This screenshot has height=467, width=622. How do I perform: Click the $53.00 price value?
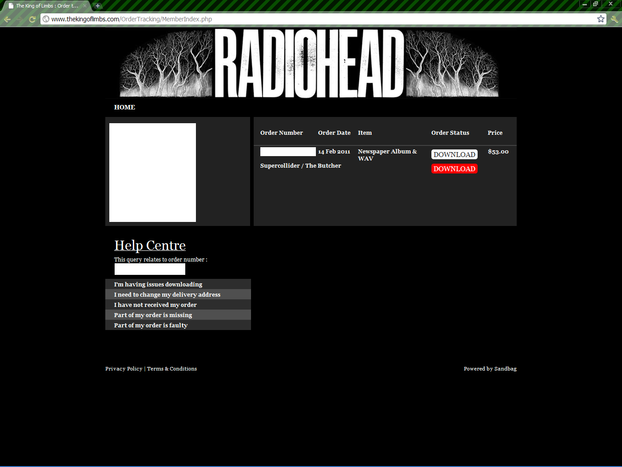pyautogui.click(x=498, y=152)
